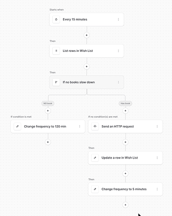
Task: Click the pencil icon on Change frequency to 5 minutes
Action: pos(95,189)
